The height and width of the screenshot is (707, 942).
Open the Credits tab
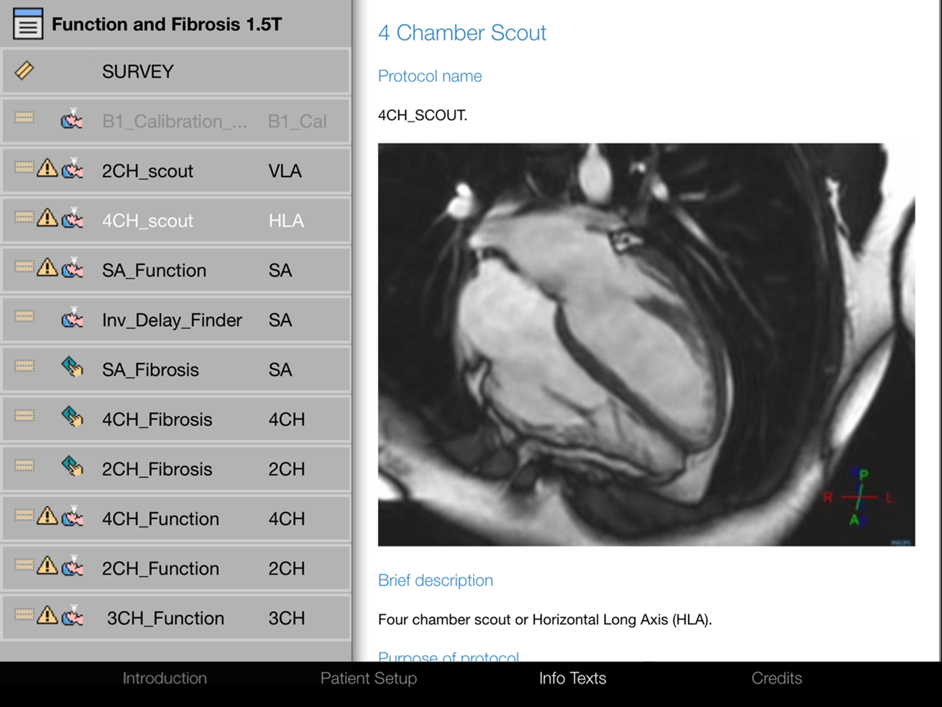pos(776,678)
